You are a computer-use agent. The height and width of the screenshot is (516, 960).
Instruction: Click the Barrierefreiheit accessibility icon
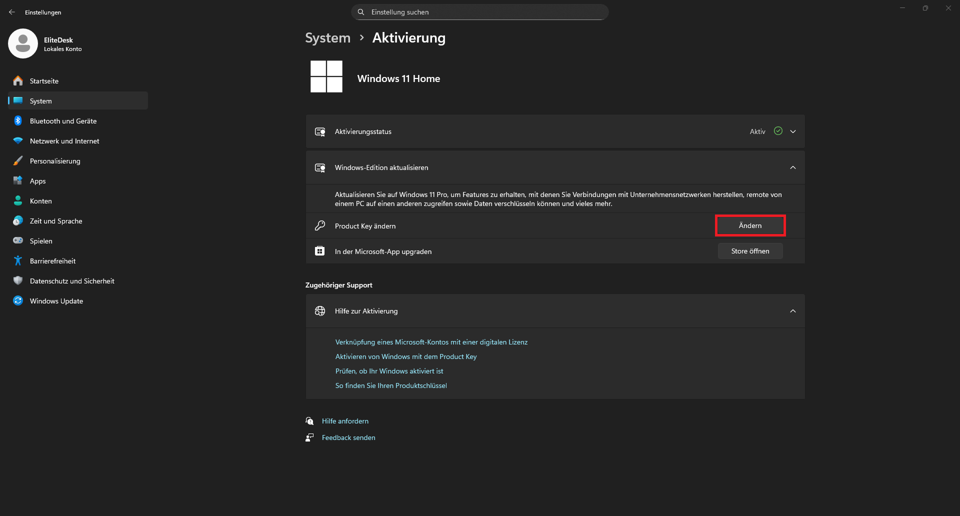(x=18, y=260)
